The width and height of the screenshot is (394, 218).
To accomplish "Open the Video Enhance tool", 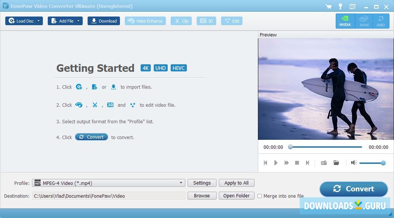I will click(x=145, y=21).
